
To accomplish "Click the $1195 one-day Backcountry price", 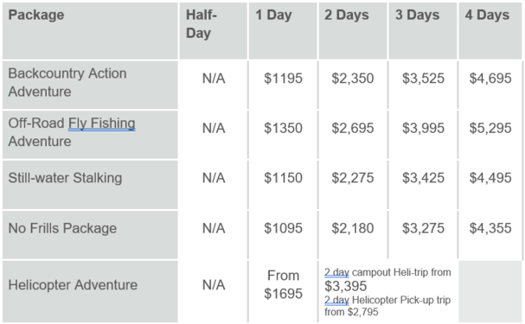I will coord(283,79).
